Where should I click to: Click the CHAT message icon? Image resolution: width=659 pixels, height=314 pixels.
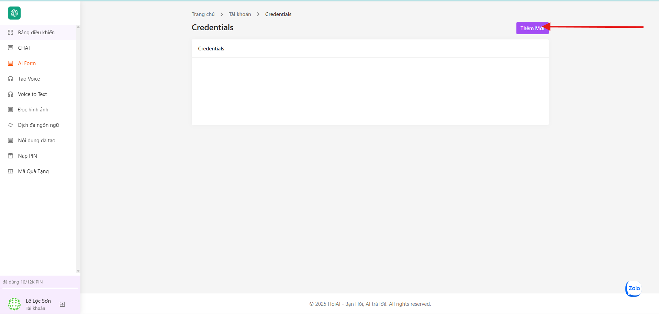click(11, 48)
